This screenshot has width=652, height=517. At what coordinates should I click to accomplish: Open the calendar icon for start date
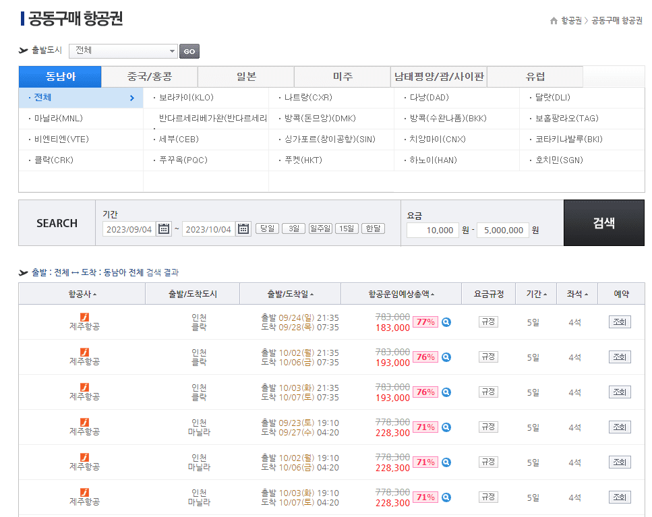pos(163,229)
